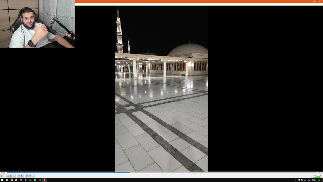Toggle fullscreen video mode
The height and width of the screenshot is (182, 323).
click(19, 176)
